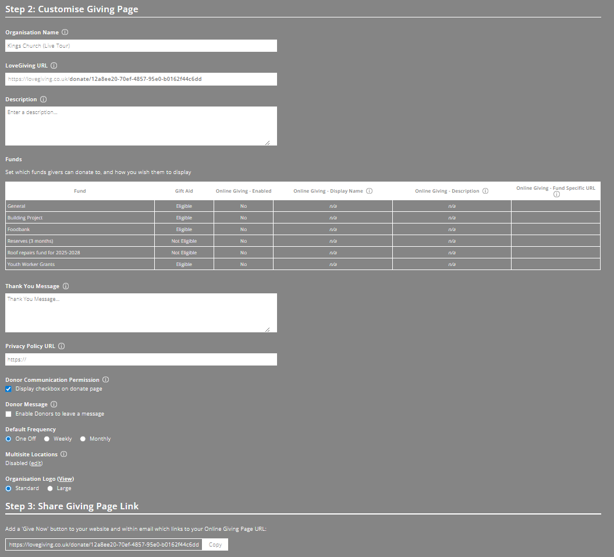Select Monthly as the default frequency
Image resolution: width=614 pixels, height=557 pixels.
[x=82, y=438]
